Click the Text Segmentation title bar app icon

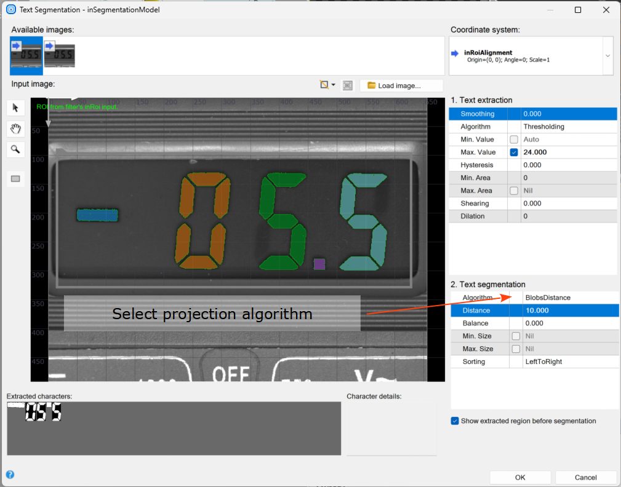coord(10,10)
